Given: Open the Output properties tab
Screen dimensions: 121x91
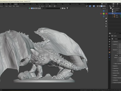Looking at the screenshot, I should pyautogui.click(x=109, y=42).
